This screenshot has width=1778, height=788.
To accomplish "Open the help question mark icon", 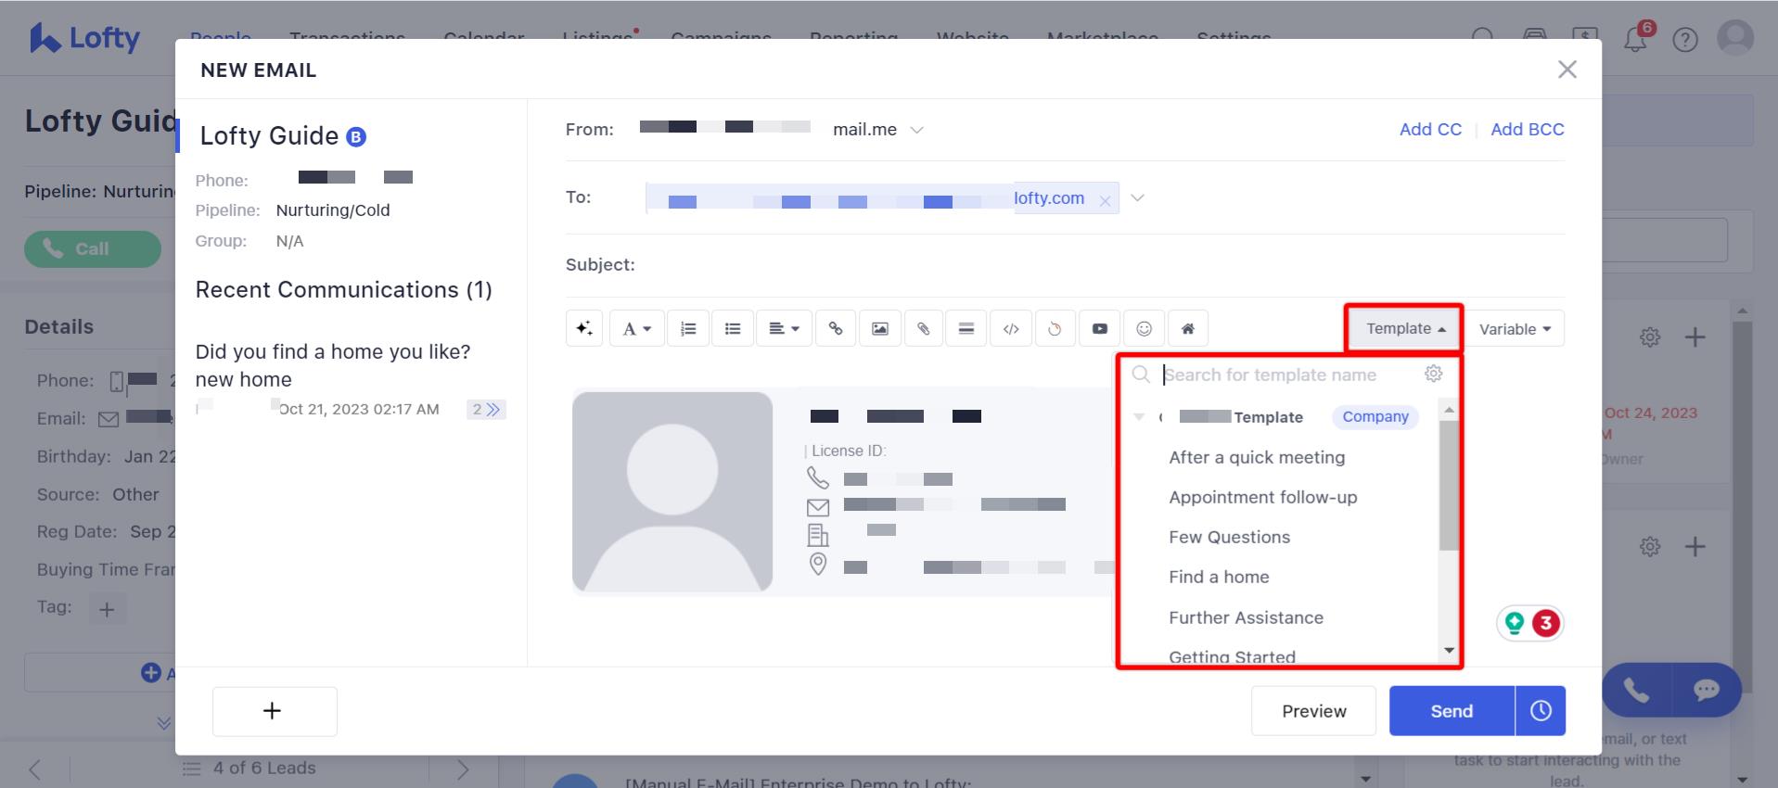I will 1684,40.
